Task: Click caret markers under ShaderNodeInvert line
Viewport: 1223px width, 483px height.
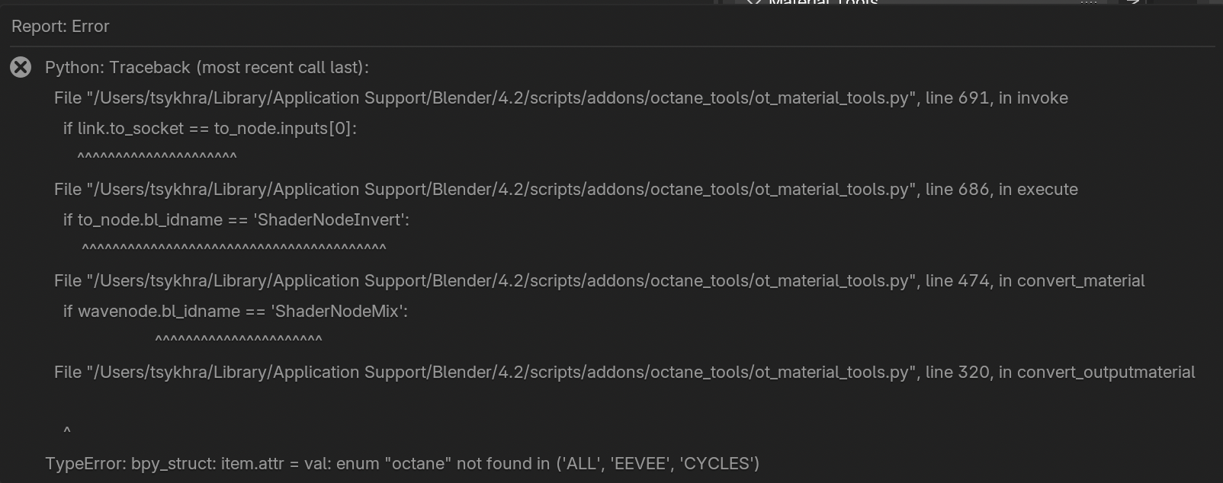Action: click(233, 249)
